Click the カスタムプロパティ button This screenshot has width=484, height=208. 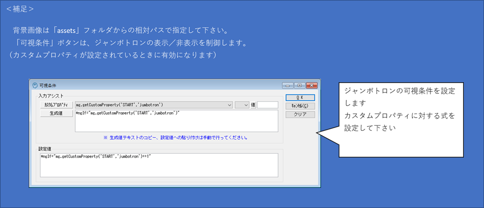(x=56, y=105)
